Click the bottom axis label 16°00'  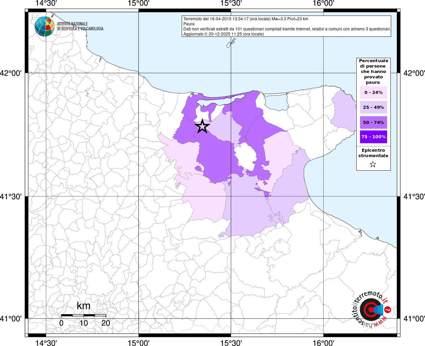tap(323, 343)
